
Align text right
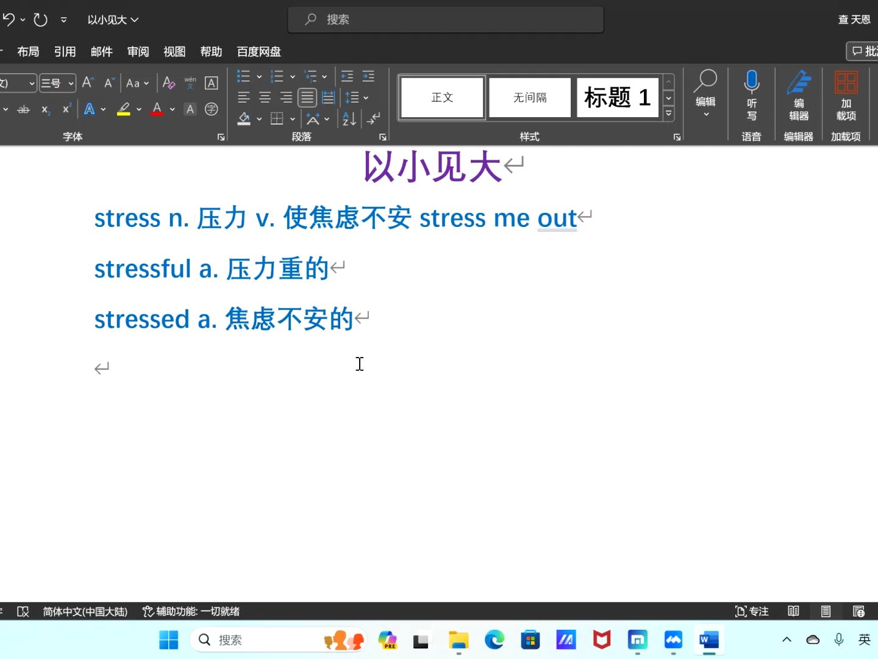point(286,98)
